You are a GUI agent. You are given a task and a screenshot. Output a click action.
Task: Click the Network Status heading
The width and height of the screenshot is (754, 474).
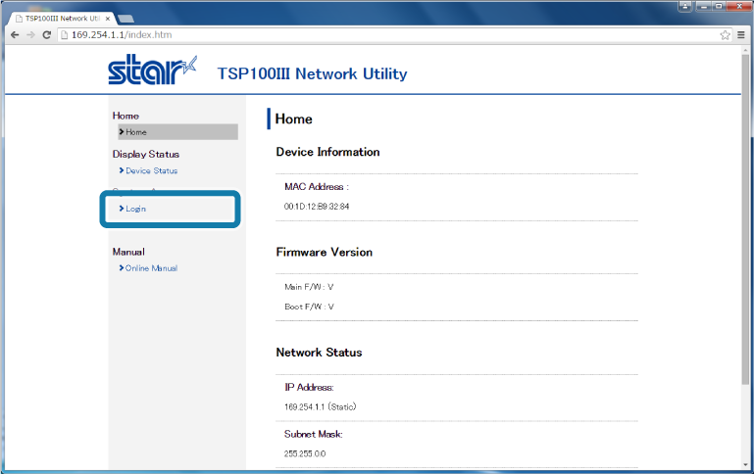pyautogui.click(x=319, y=353)
